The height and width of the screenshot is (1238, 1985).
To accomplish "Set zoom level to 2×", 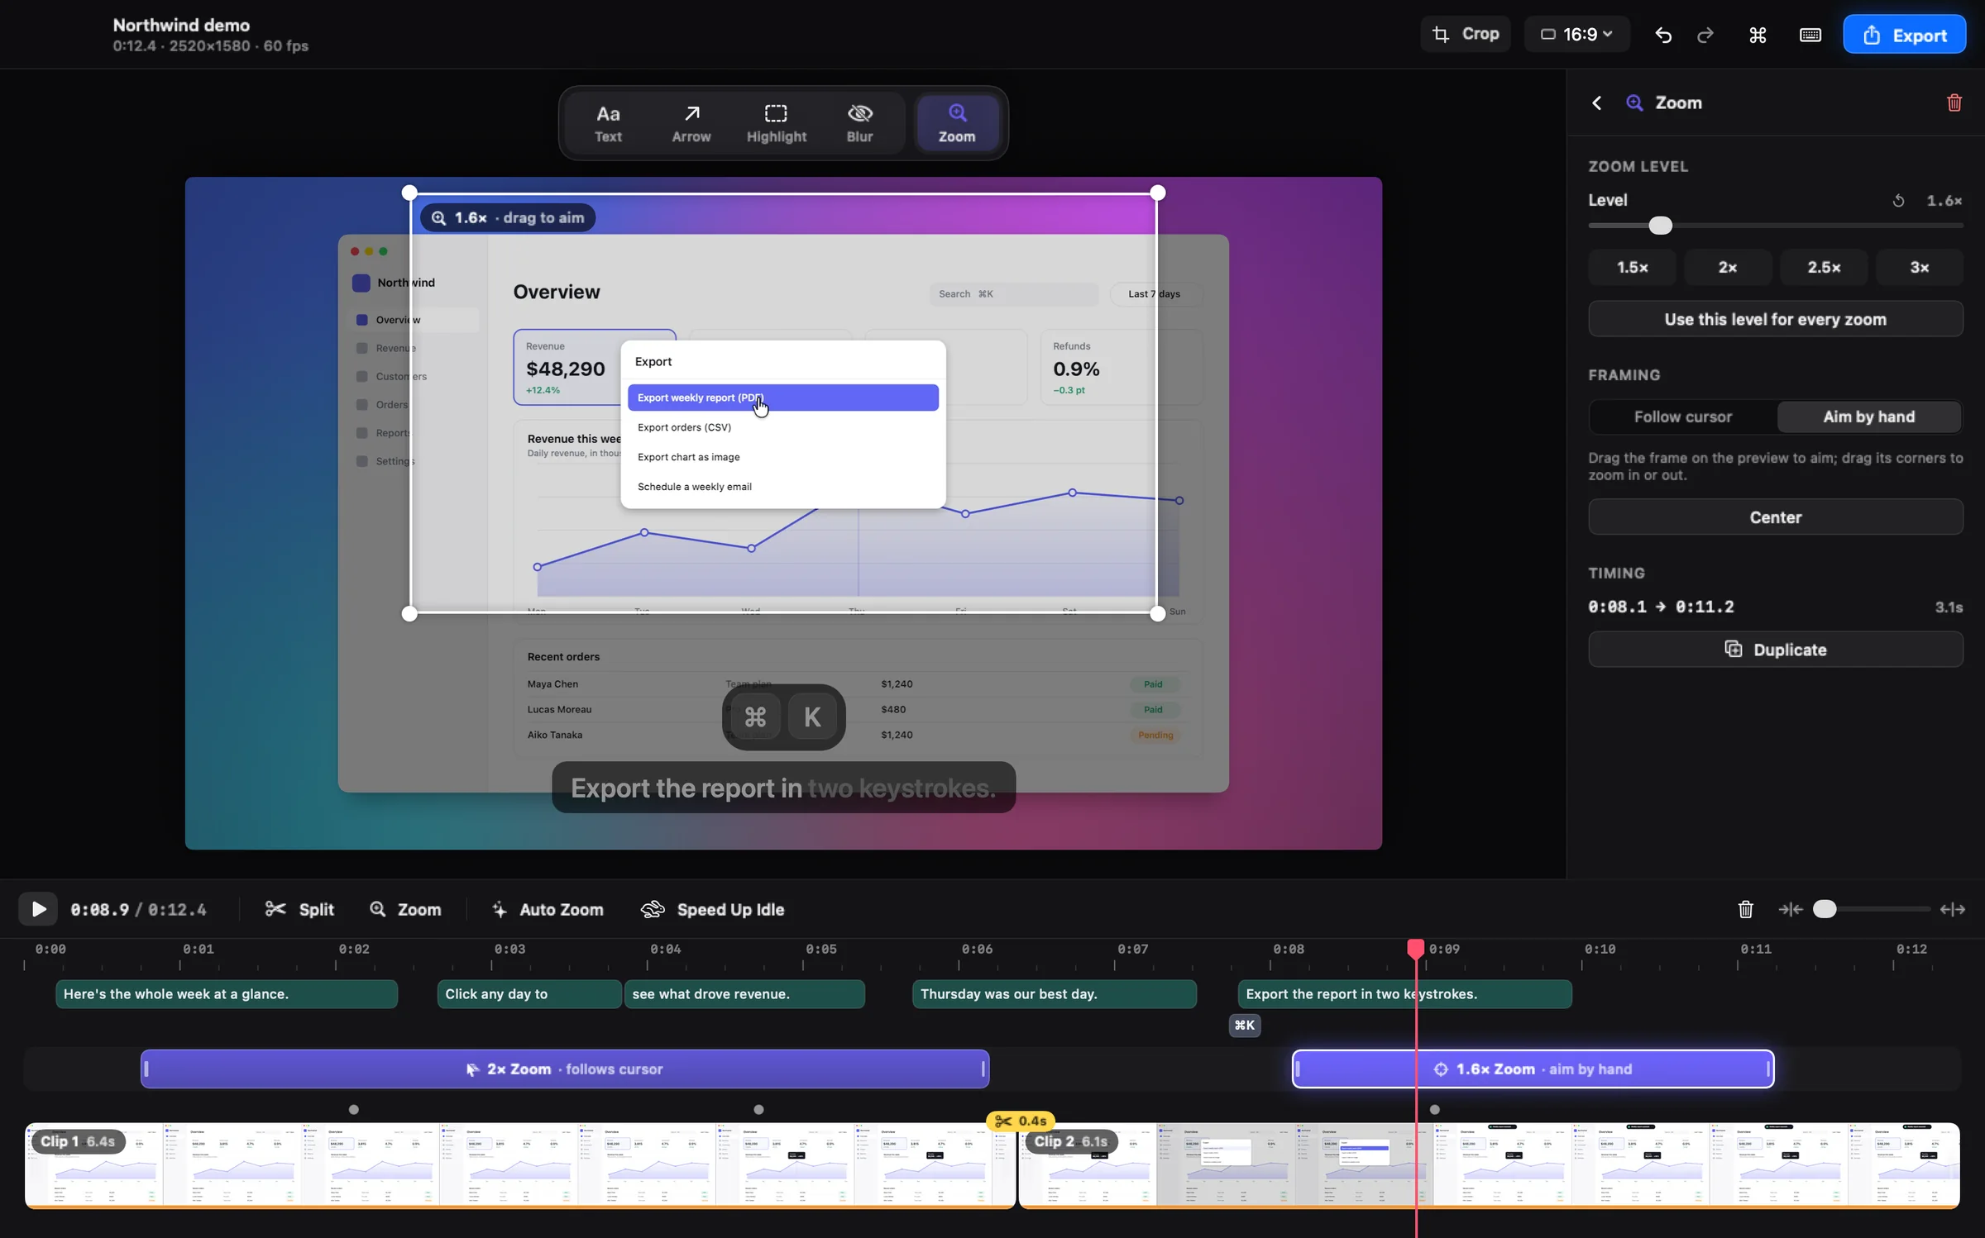I will tap(1728, 267).
